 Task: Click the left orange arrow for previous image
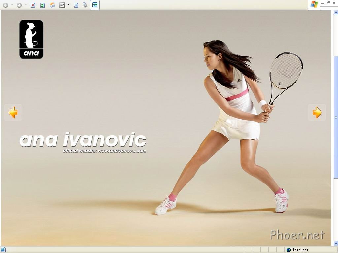point(13,112)
